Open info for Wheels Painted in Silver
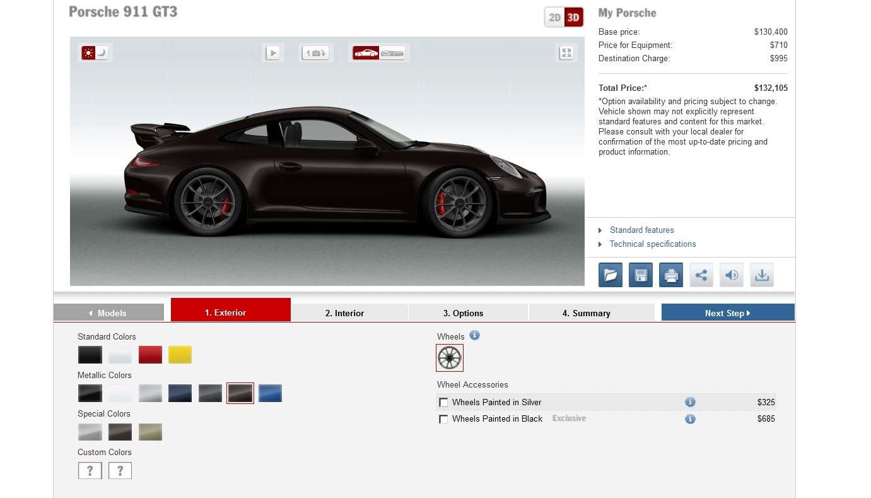This screenshot has width=871, height=498. coord(690,402)
